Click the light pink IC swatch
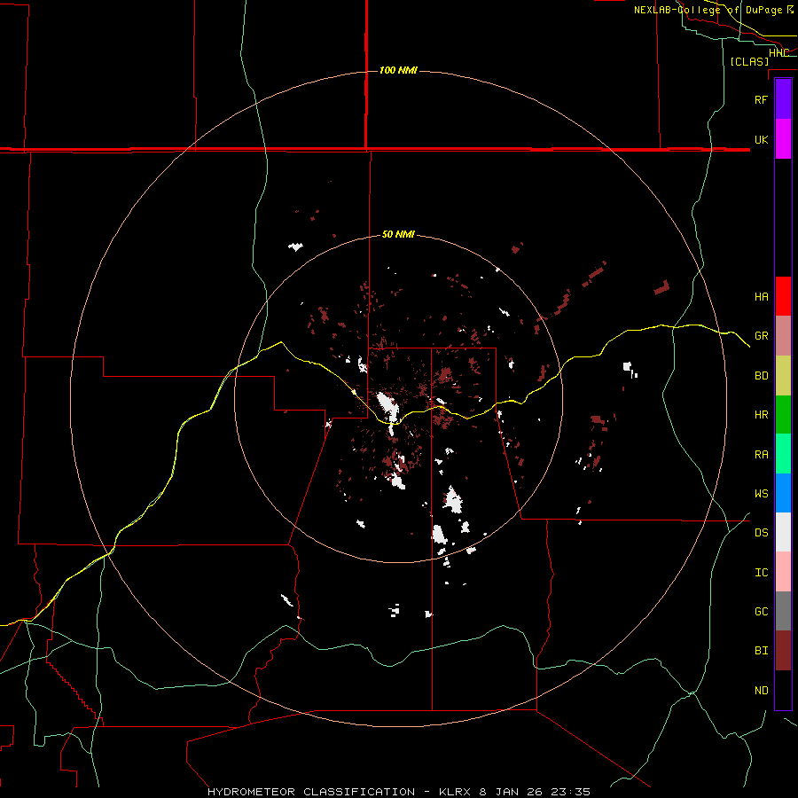 point(783,572)
